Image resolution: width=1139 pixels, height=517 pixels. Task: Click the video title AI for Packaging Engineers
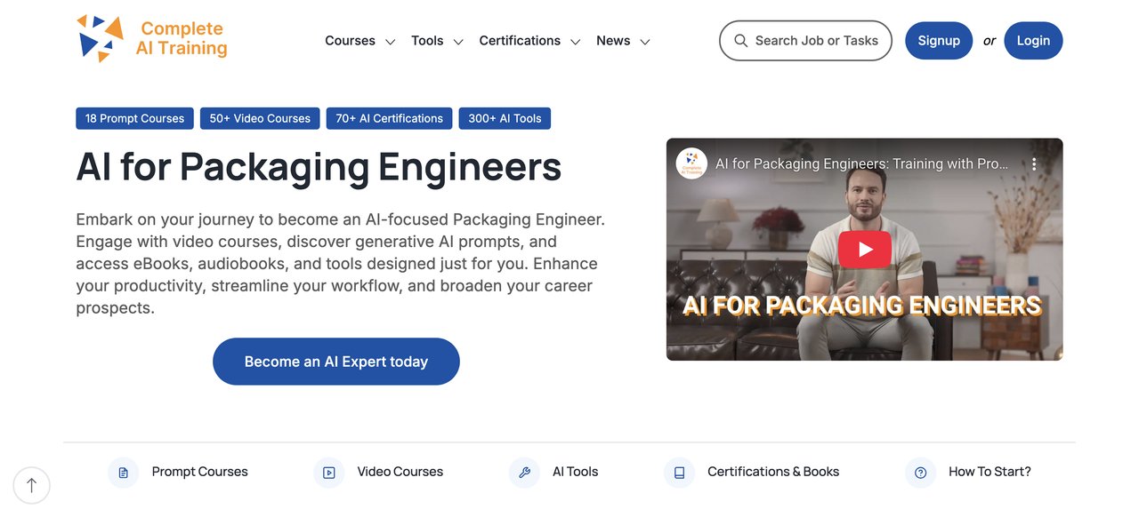862,164
